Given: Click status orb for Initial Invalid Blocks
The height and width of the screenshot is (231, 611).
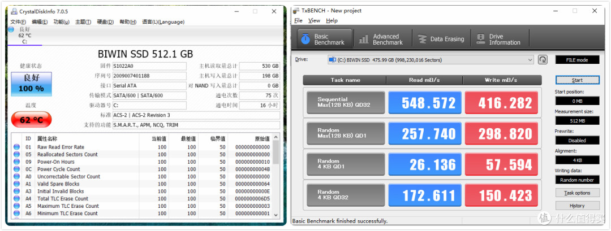Looking at the screenshot, I should click(17, 191).
